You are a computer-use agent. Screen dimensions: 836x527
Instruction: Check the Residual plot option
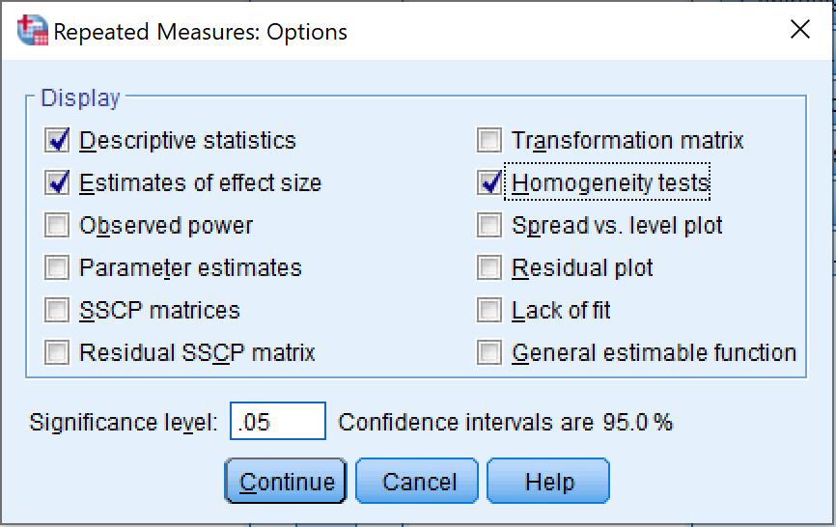coord(490,268)
